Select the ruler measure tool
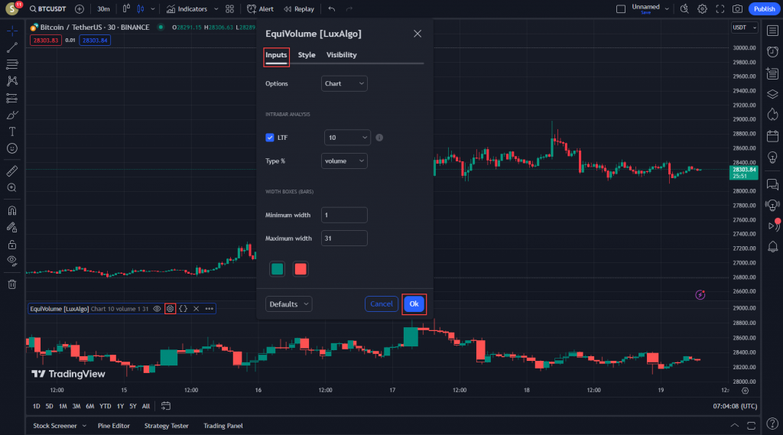Viewport: 783px width, 435px height. click(12, 170)
